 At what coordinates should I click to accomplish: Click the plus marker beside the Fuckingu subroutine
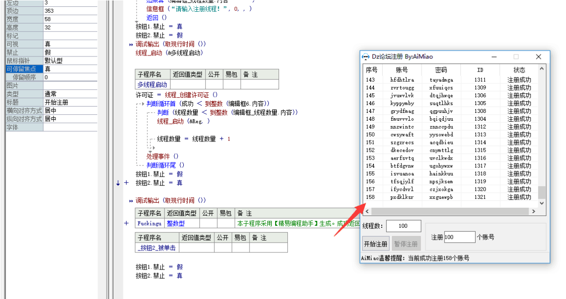(x=126, y=223)
